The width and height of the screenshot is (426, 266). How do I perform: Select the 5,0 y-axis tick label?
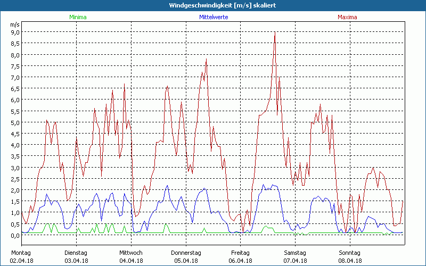[15, 122]
